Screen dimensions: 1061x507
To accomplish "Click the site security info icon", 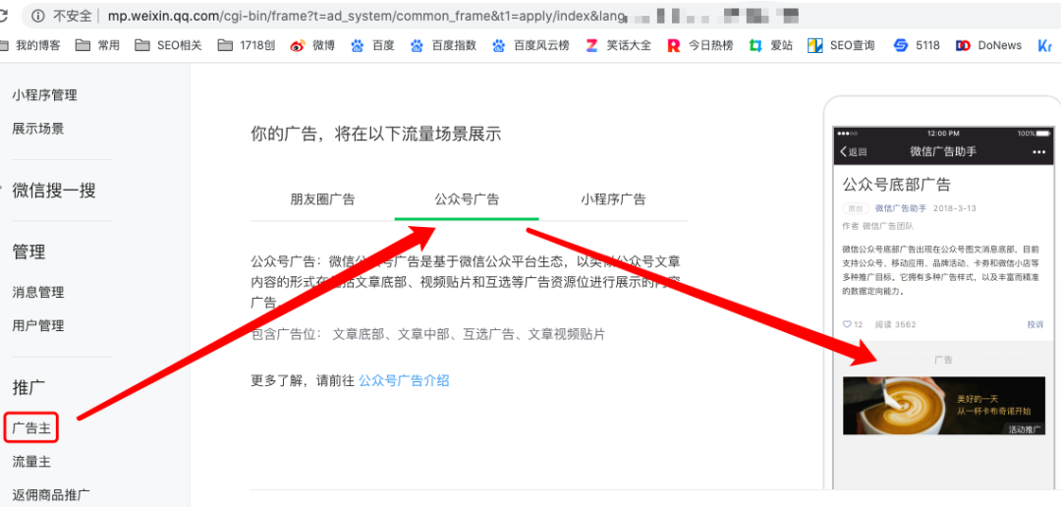I will 38,15.
